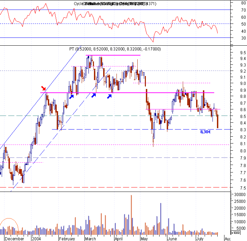Image resolution: width=247 pixels, height=241 pixels.
Task: Click the 25000 volume axis value
Action: pyautogui.click(x=240, y=201)
